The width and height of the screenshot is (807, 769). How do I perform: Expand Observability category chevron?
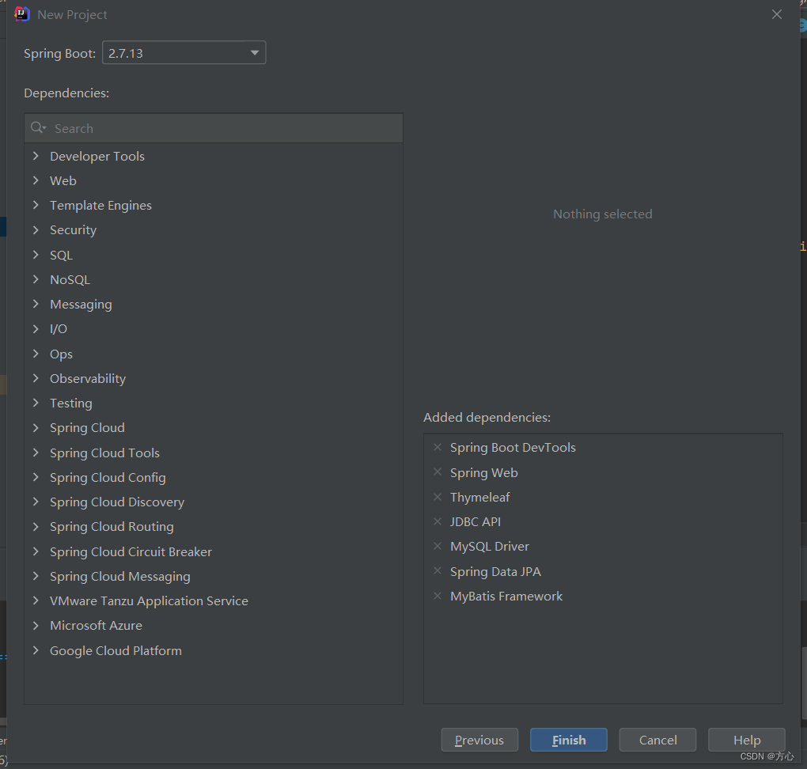pos(36,378)
